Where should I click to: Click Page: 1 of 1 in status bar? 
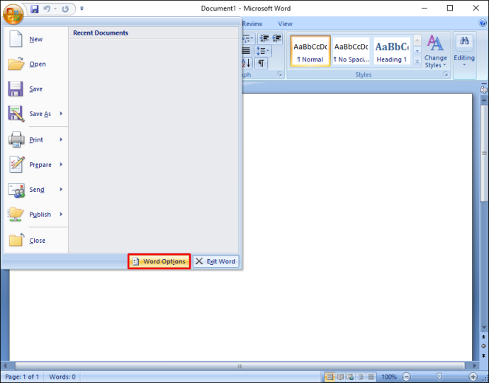click(x=22, y=377)
